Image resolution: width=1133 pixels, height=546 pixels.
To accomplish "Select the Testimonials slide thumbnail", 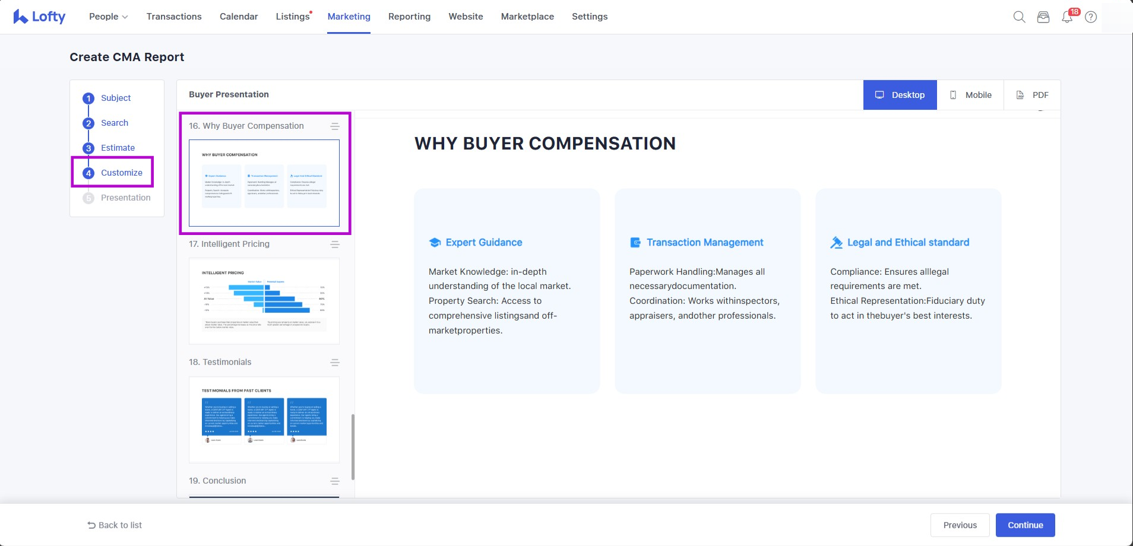I will (264, 419).
